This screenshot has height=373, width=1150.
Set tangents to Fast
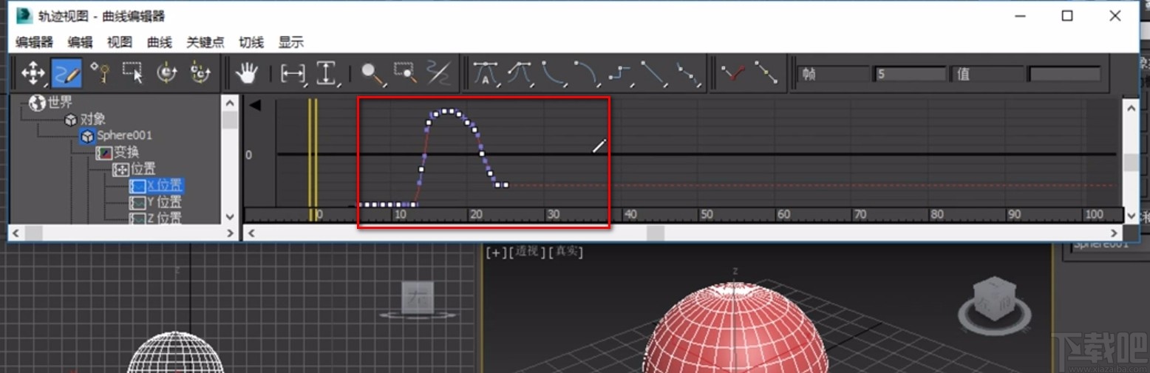pos(553,73)
